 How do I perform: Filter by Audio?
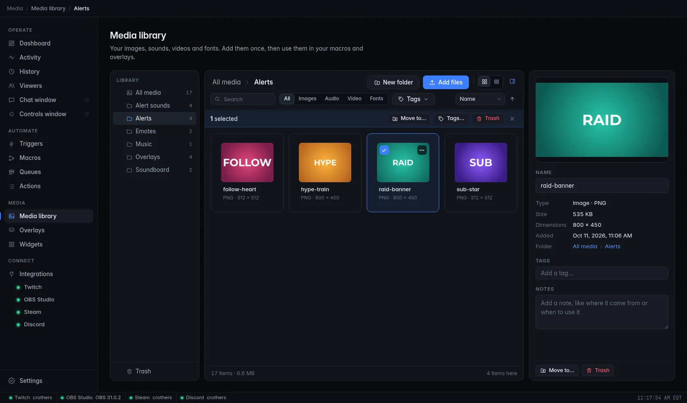(x=332, y=99)
